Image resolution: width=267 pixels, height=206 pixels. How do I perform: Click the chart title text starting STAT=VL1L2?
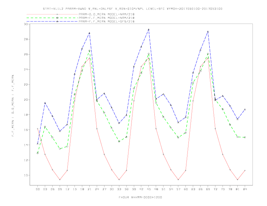click(132, 9)
